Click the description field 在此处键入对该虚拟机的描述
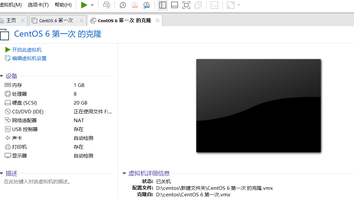 [38, 182]
